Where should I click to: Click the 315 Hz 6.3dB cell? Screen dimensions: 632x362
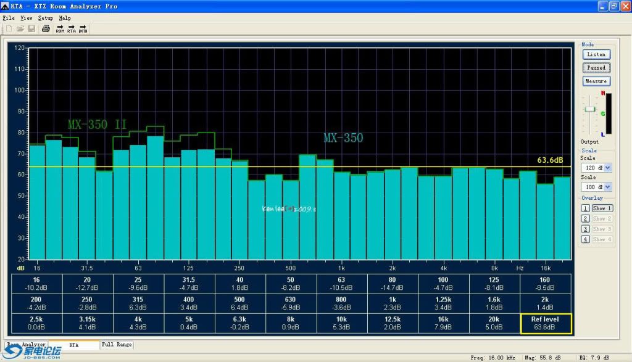point(138,303)
